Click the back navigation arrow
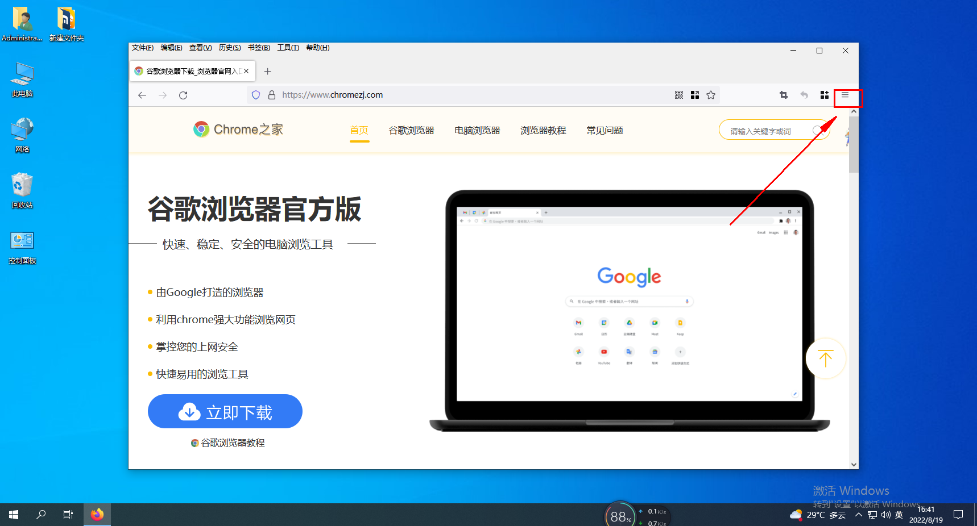The width and height of the screenshot is (977, 526). (142, 95)
